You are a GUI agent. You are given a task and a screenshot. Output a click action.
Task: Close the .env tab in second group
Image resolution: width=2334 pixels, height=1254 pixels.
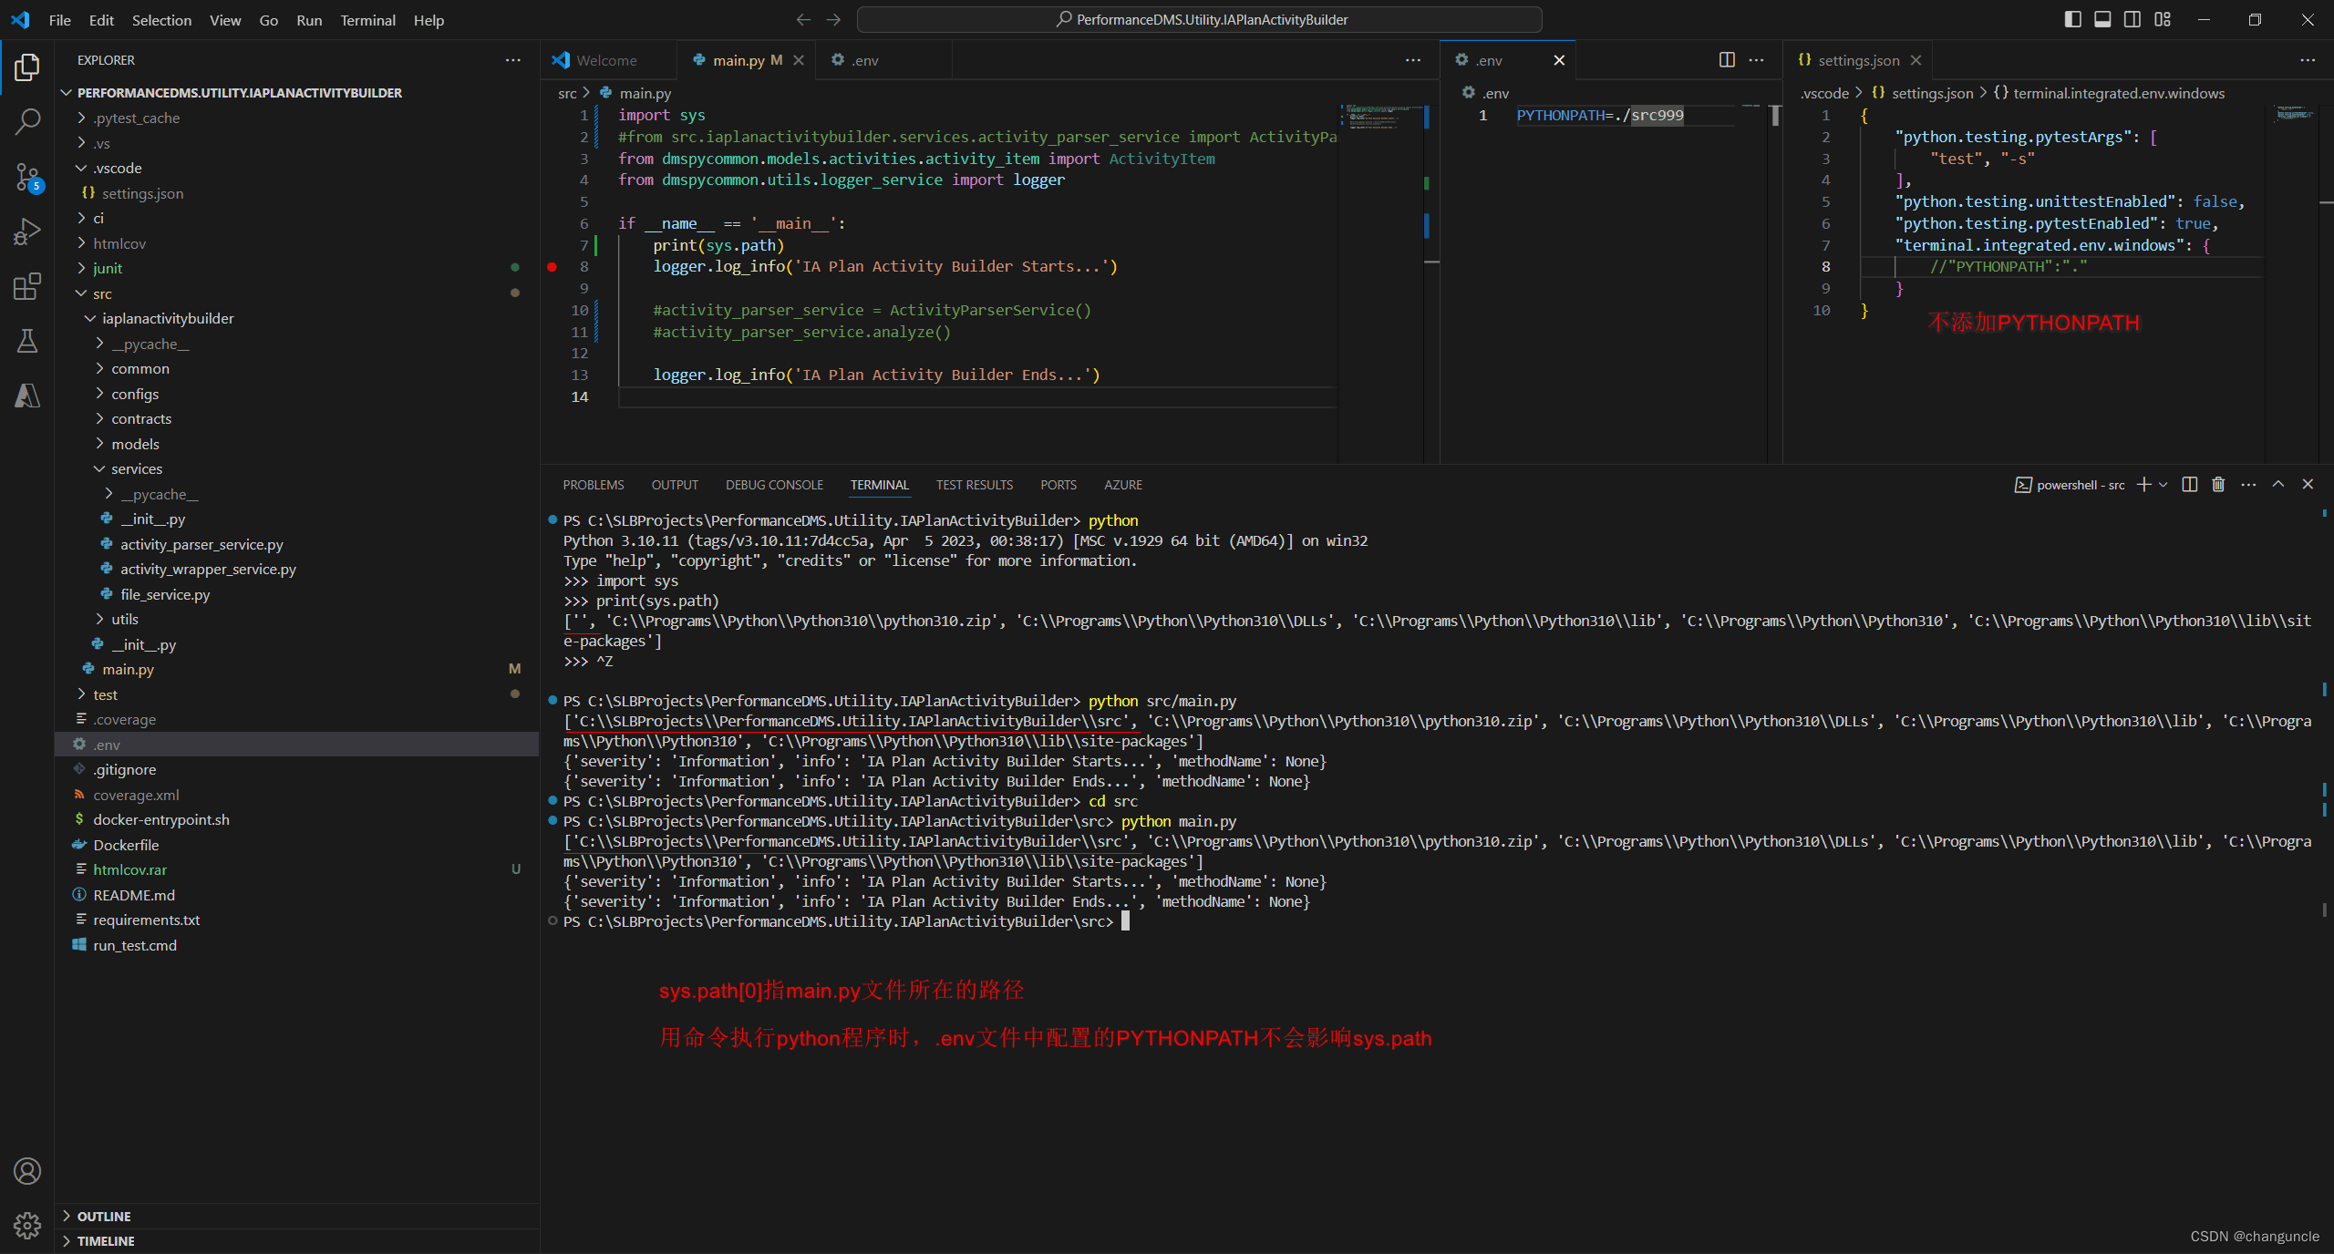pyautogui.click(x=1559, y=60)
